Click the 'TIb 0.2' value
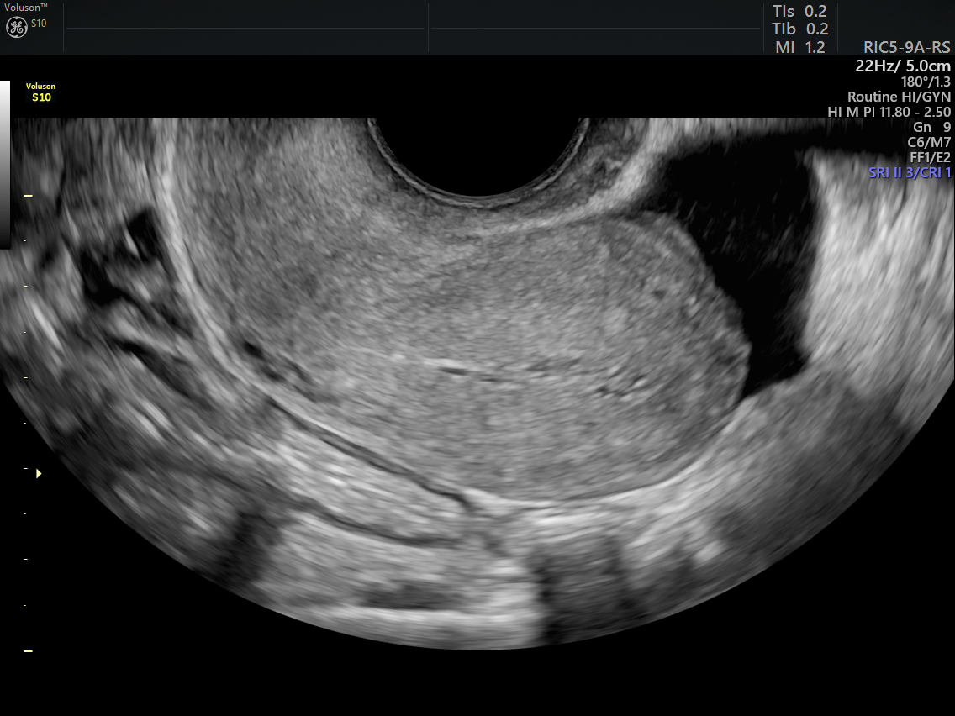Image resolution: width=955 pixels, height=716 pixels. pos(799,29)
